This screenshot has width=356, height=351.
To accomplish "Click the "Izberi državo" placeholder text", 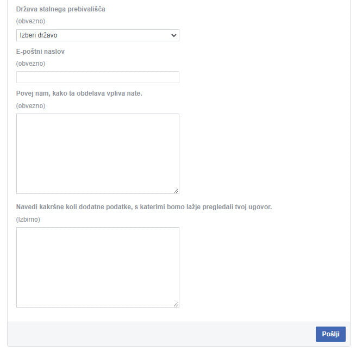I will point(39,35).
